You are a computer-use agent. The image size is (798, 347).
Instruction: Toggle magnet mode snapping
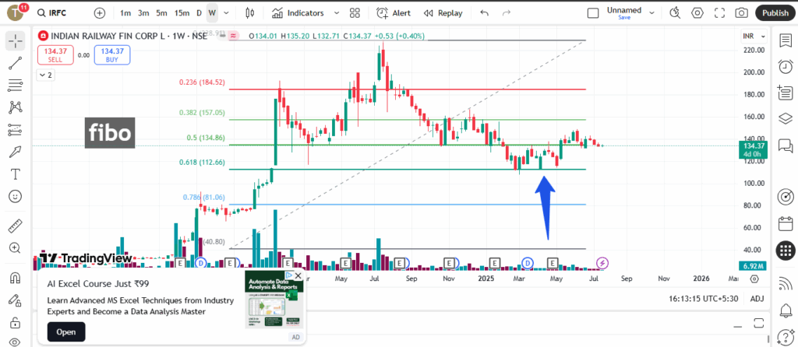pos(16,278)
